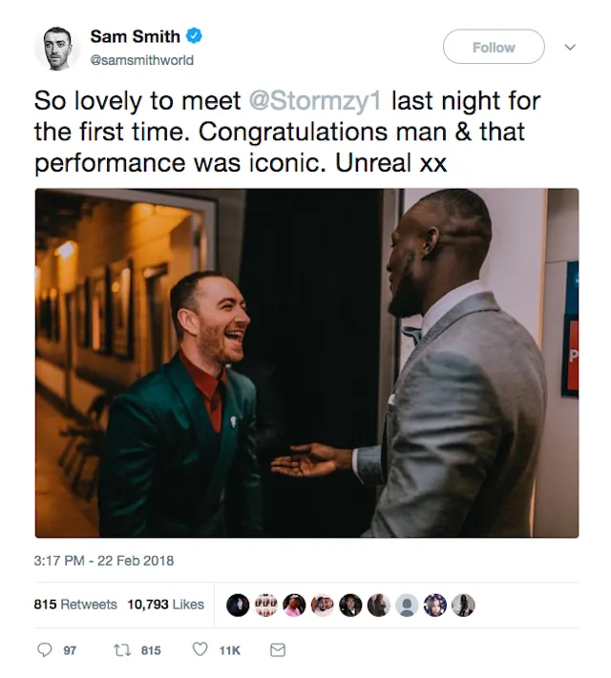
Task: Click the 97 reply count
Action: coord(70,650)
